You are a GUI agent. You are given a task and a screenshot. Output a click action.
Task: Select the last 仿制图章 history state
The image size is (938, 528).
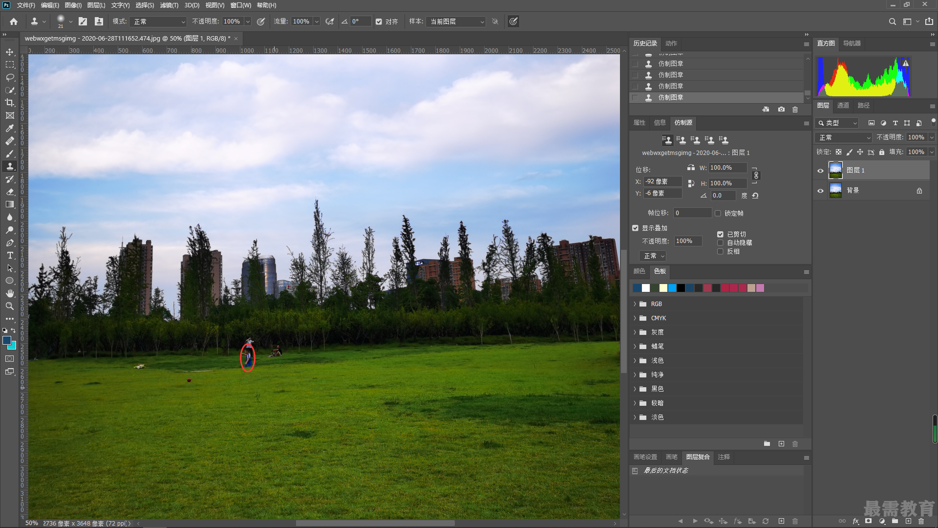(716, 98)
